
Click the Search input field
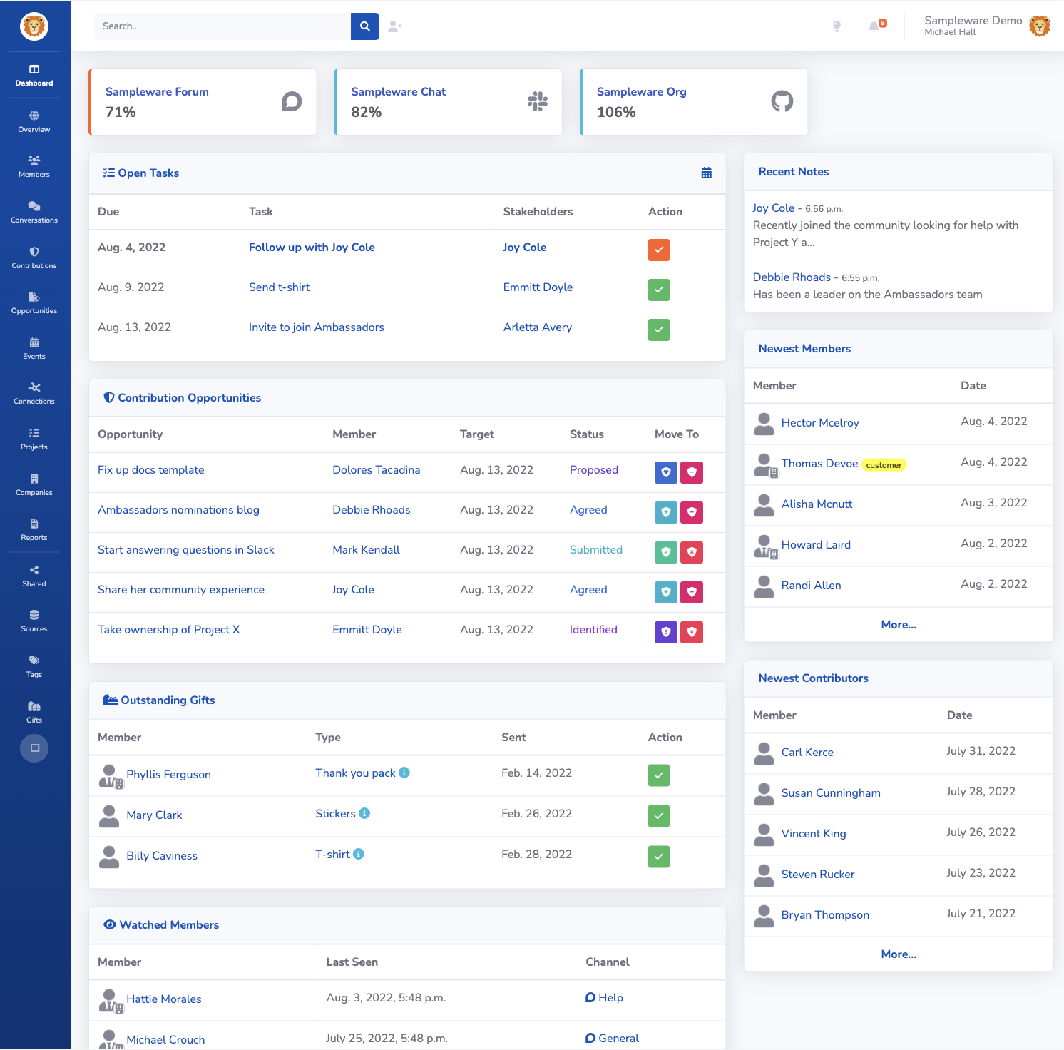[x=222, y=26]
